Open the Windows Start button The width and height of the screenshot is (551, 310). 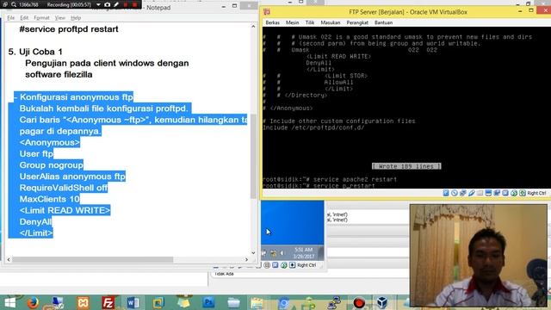10,302
